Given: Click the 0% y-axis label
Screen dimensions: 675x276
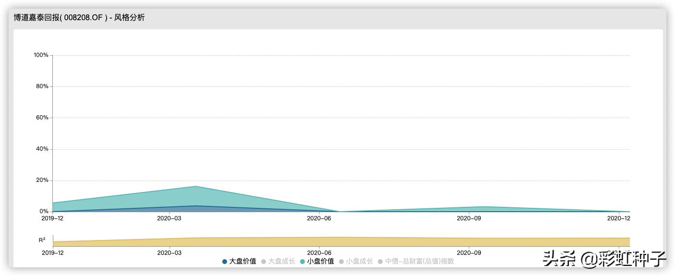Looking at the screenshot, I should [44, 212].
